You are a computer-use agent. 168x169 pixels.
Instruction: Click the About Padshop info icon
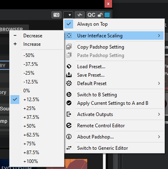(x=69, y=136)
